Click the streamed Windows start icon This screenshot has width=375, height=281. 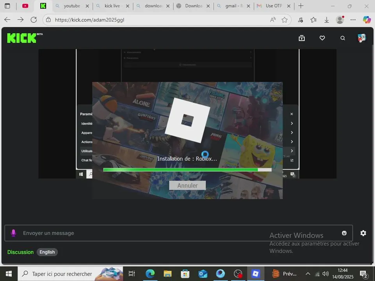pyautogui.click(x=81, y=174)
